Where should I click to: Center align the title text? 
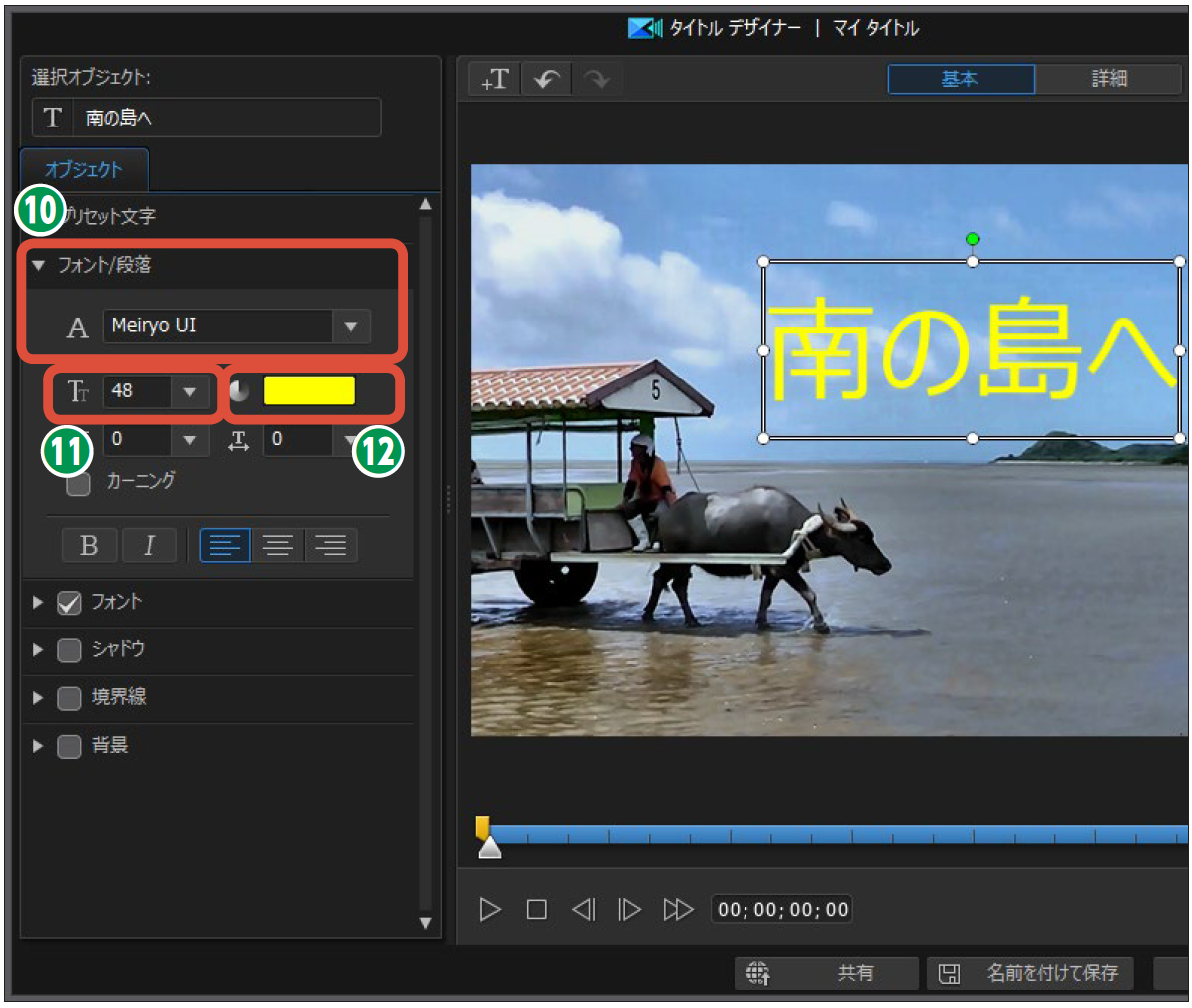pos(278,545)
